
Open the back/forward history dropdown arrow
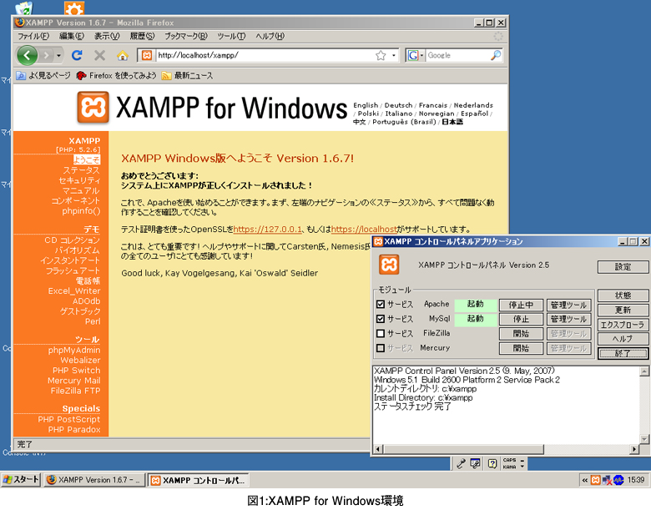tap(59, 55)
